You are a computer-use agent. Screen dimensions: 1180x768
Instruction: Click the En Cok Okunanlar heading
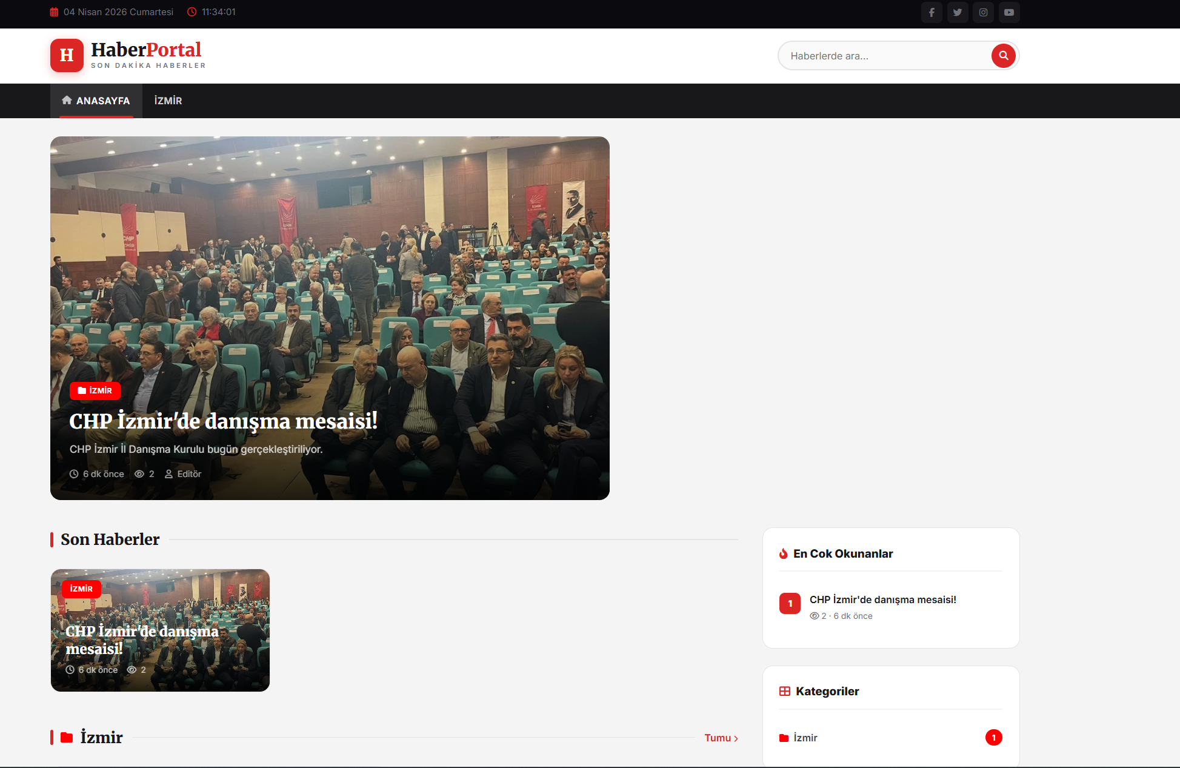coord(843,553)
